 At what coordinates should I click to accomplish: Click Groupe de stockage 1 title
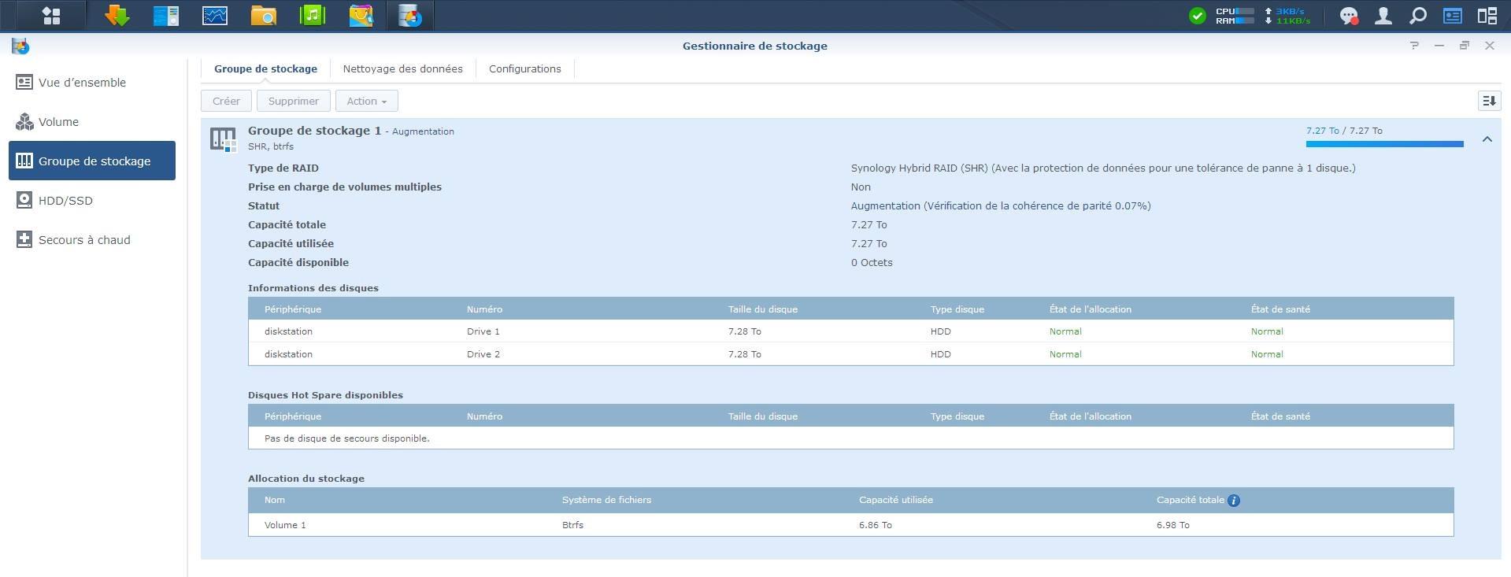click(314, 131)
